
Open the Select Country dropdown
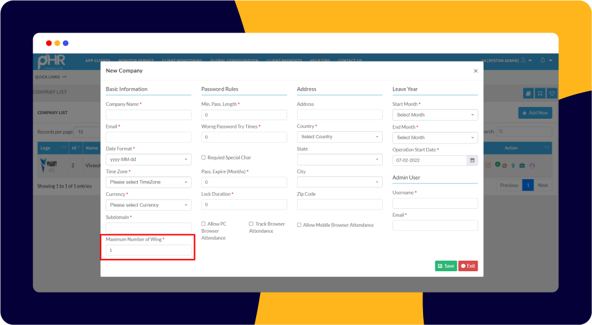(339, 137)
